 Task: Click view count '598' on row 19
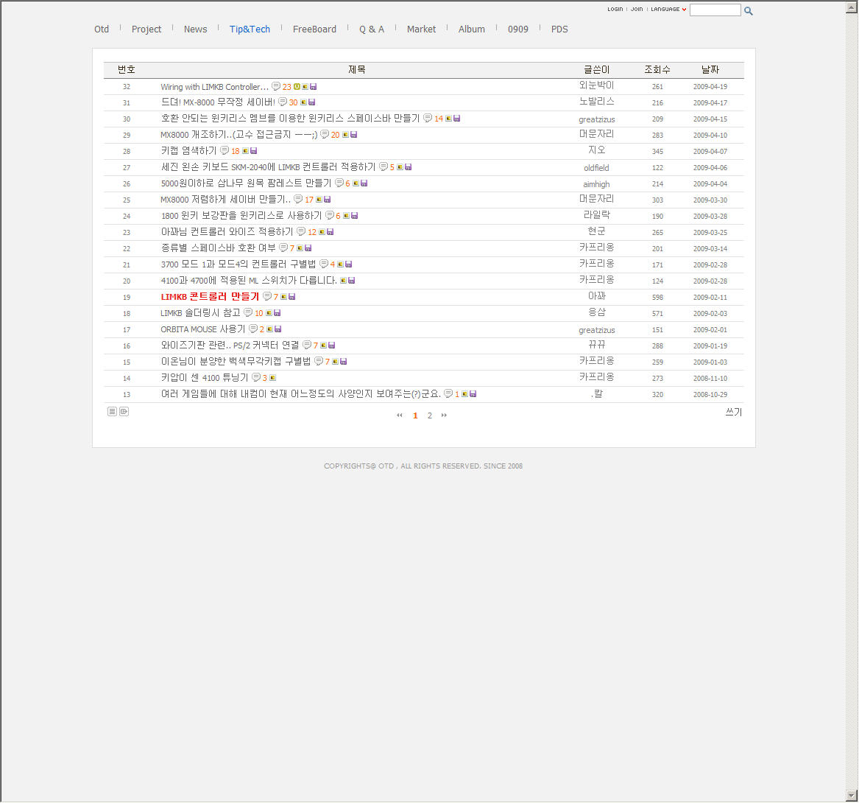tap(657, 297)
